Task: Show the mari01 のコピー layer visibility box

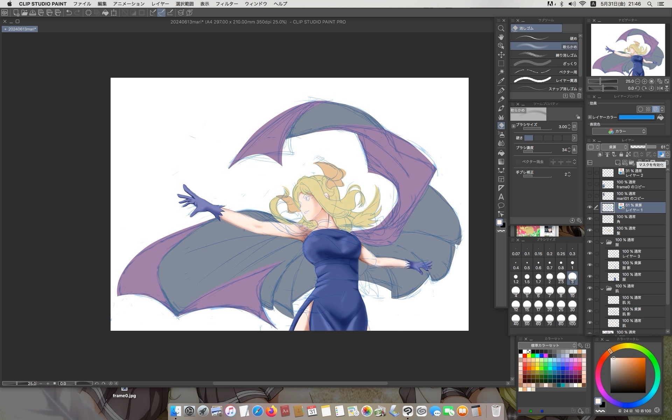Action: [x=590, y=196]
